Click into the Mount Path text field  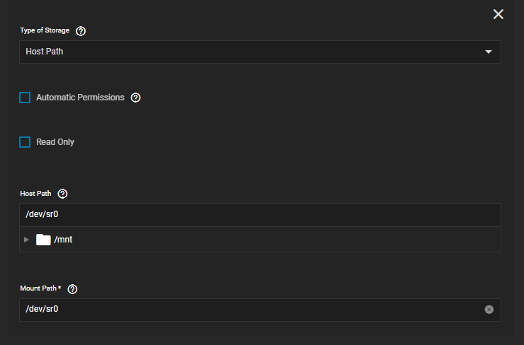(x=260, y=310)
